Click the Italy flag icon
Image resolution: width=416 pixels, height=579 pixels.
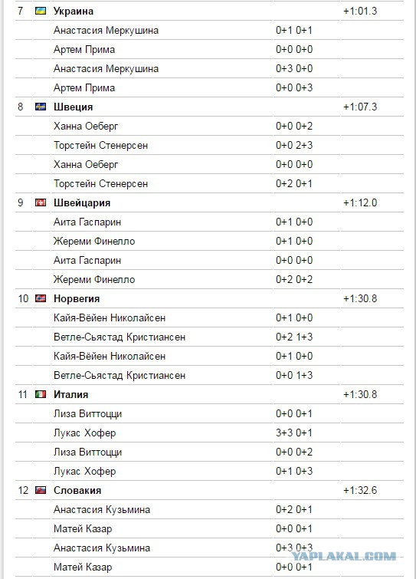(x=41, y=394)
